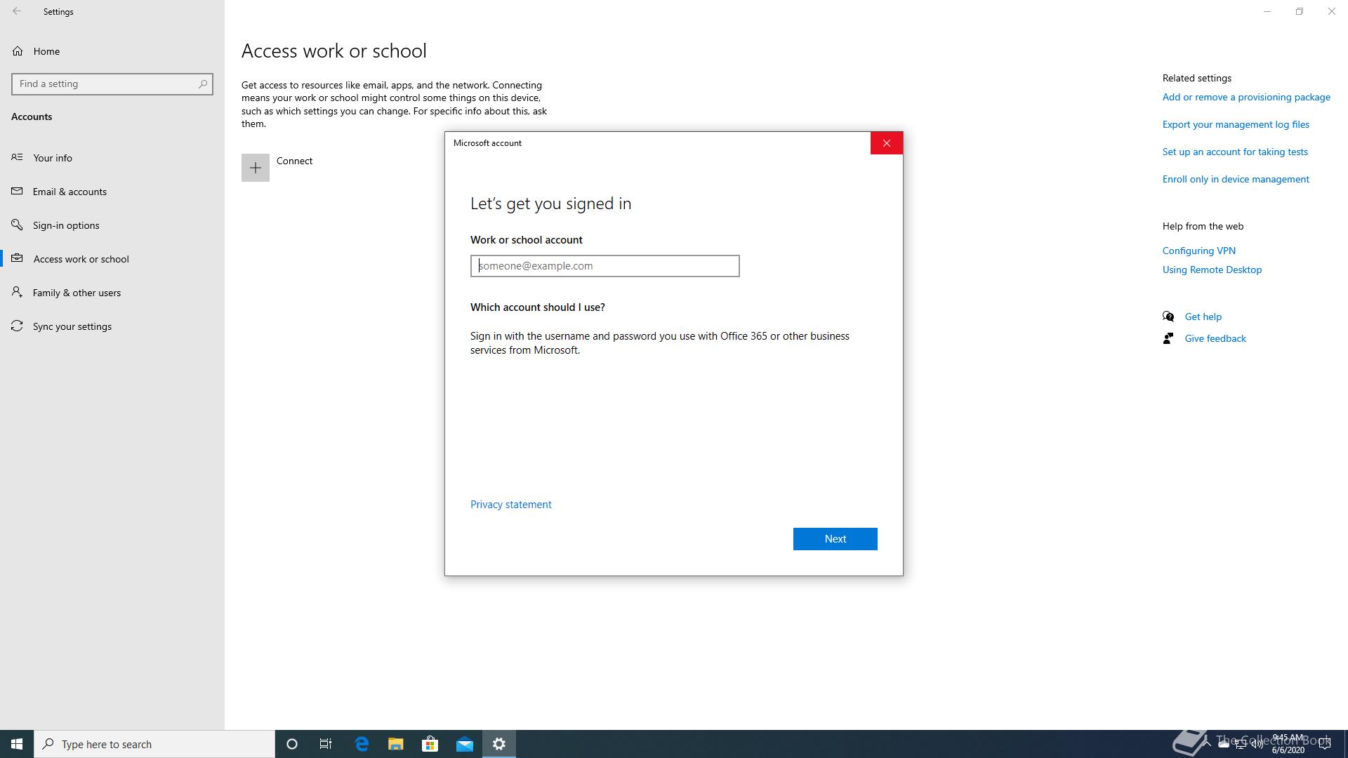Screen dimensions: 1348x758
Task: Click the Connect label
Action: pos(294,161)
